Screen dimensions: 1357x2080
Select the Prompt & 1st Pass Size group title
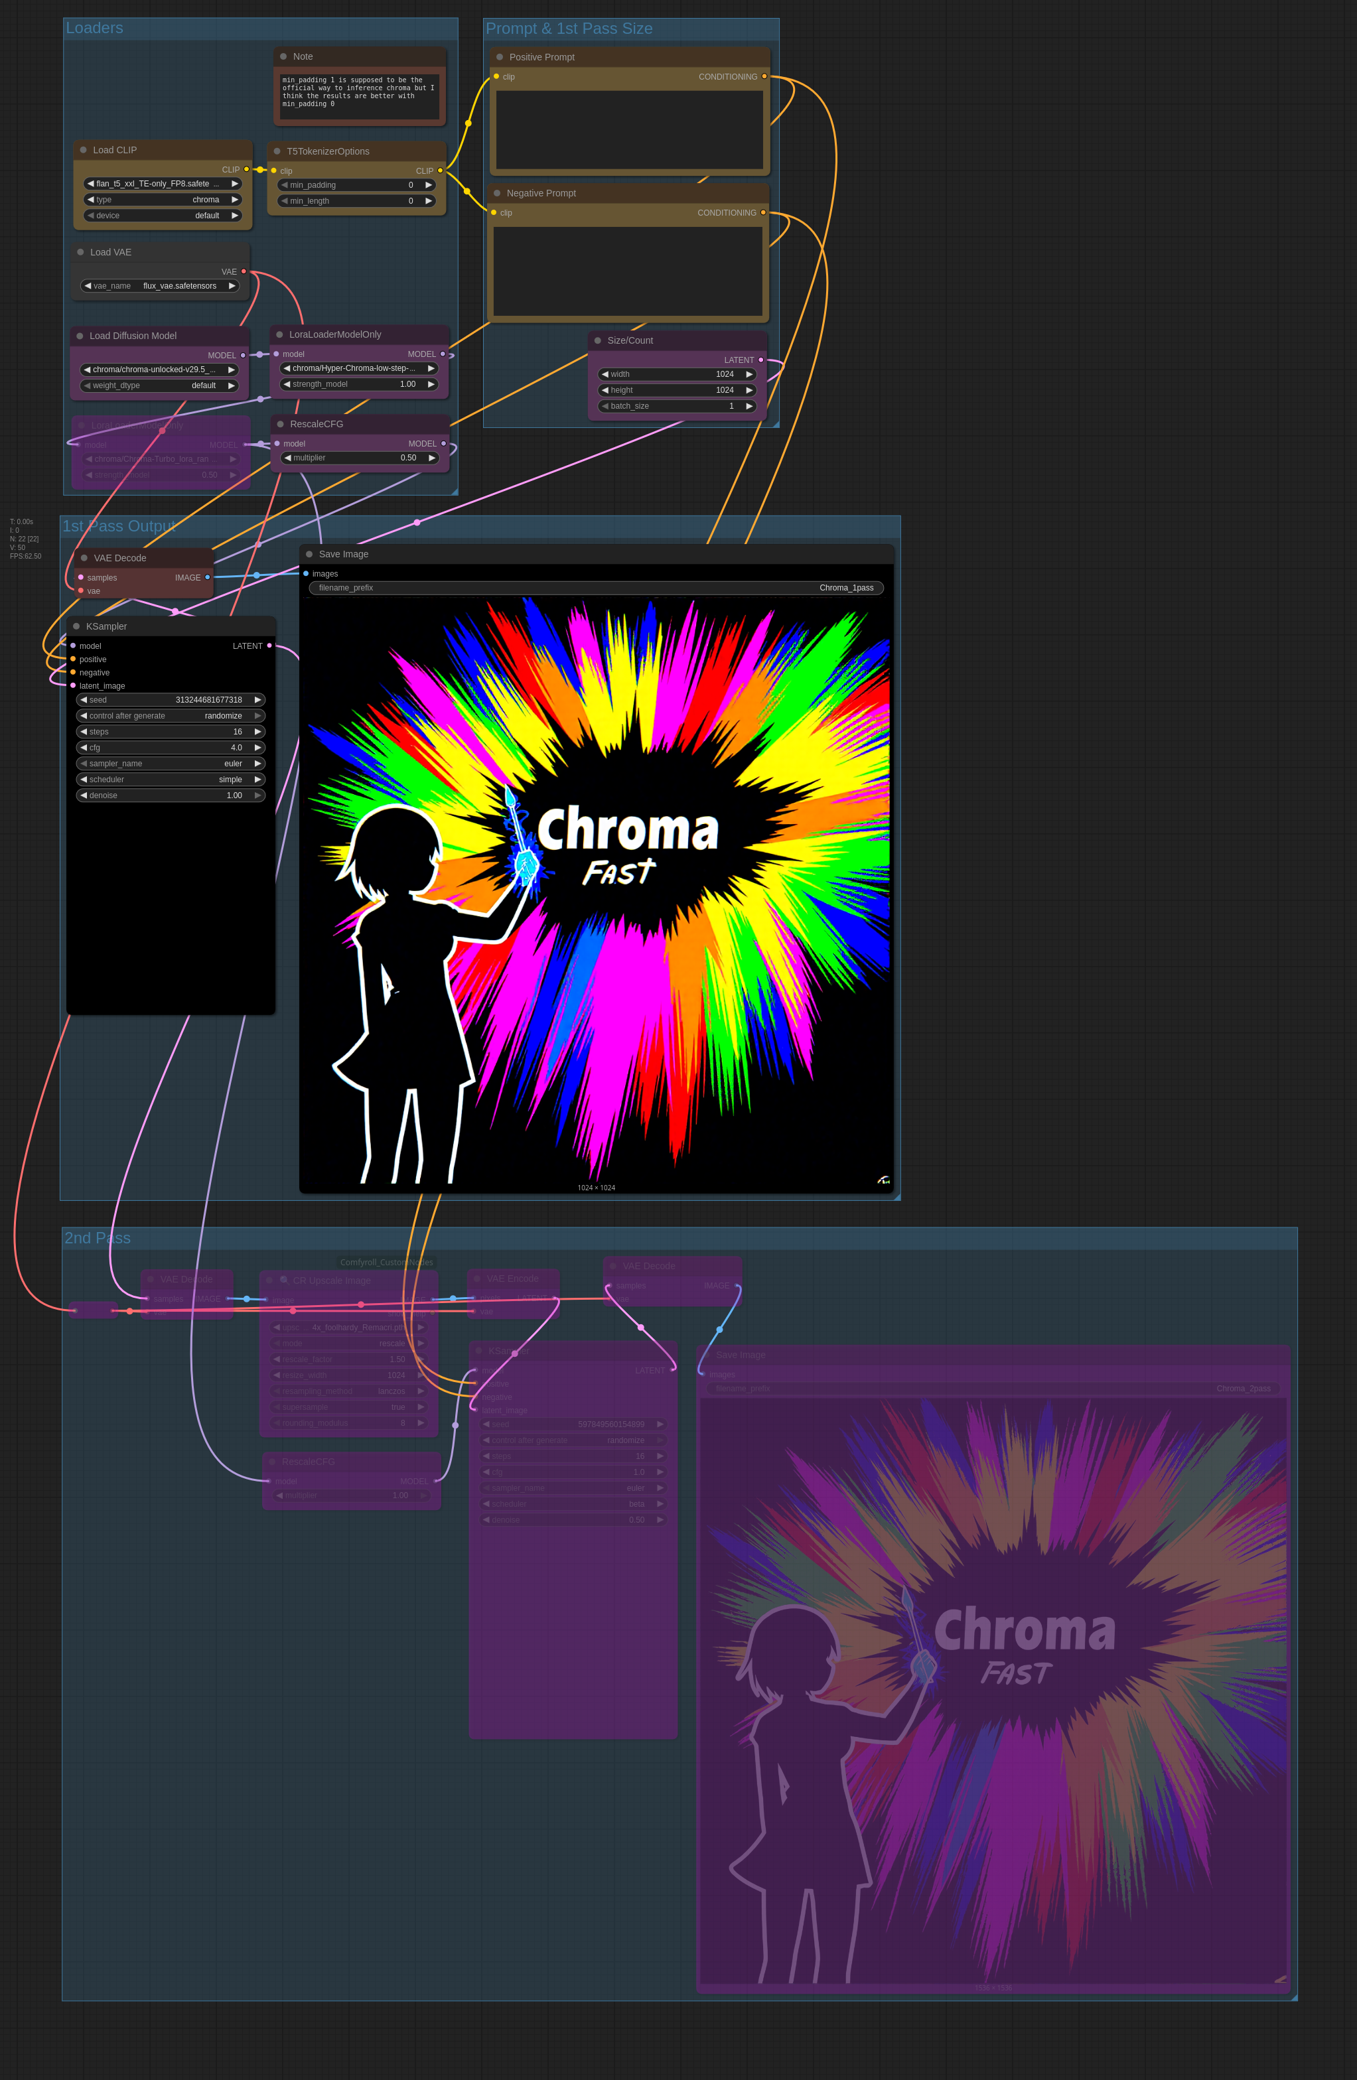569,29
